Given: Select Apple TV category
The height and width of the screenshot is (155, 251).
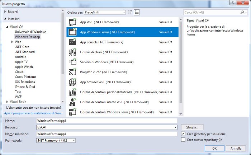Looking at the screenshot, I should point(21,62).
